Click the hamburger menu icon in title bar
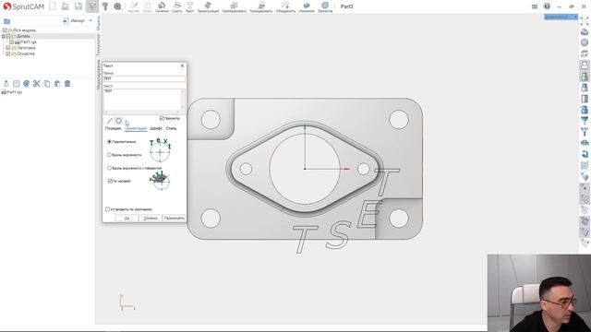 (535, 6)
